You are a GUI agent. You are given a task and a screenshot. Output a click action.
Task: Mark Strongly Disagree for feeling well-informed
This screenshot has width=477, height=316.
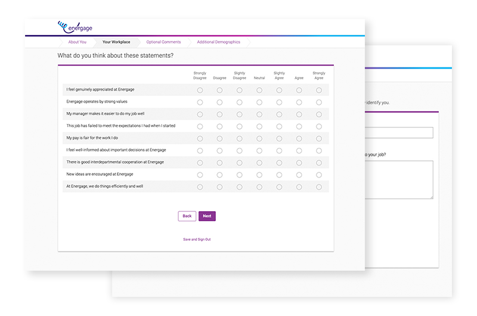(200, 151)
